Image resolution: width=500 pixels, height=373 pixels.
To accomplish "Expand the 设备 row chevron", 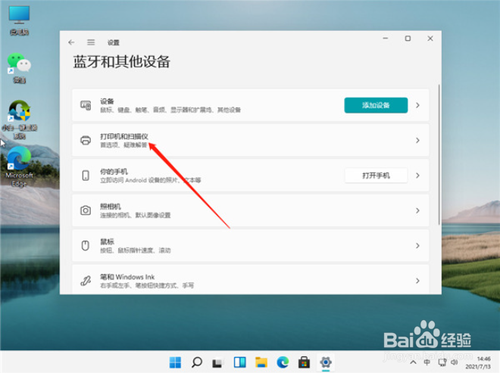I will click(x=417, y=105).
